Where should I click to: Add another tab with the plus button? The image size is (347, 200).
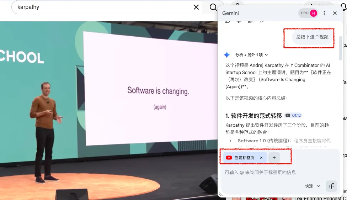tap(274, 158)
